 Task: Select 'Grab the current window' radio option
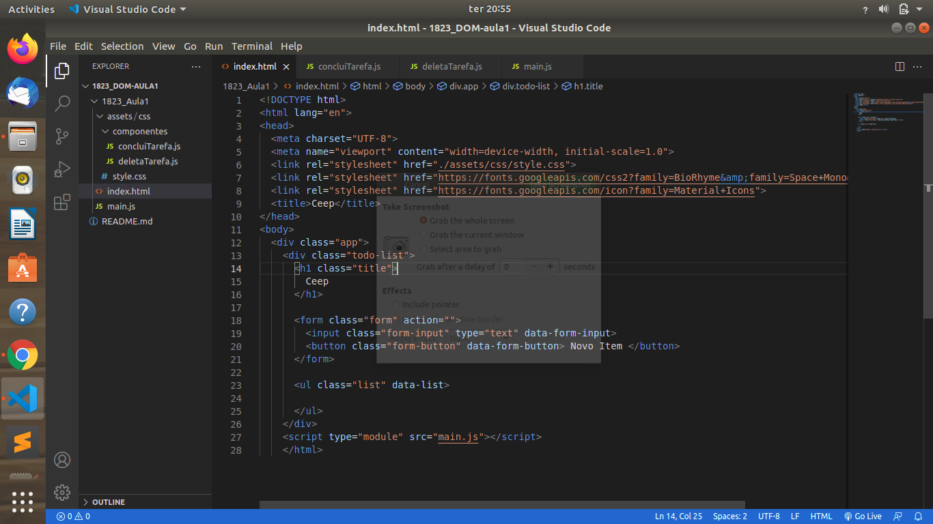click(423, 235)
